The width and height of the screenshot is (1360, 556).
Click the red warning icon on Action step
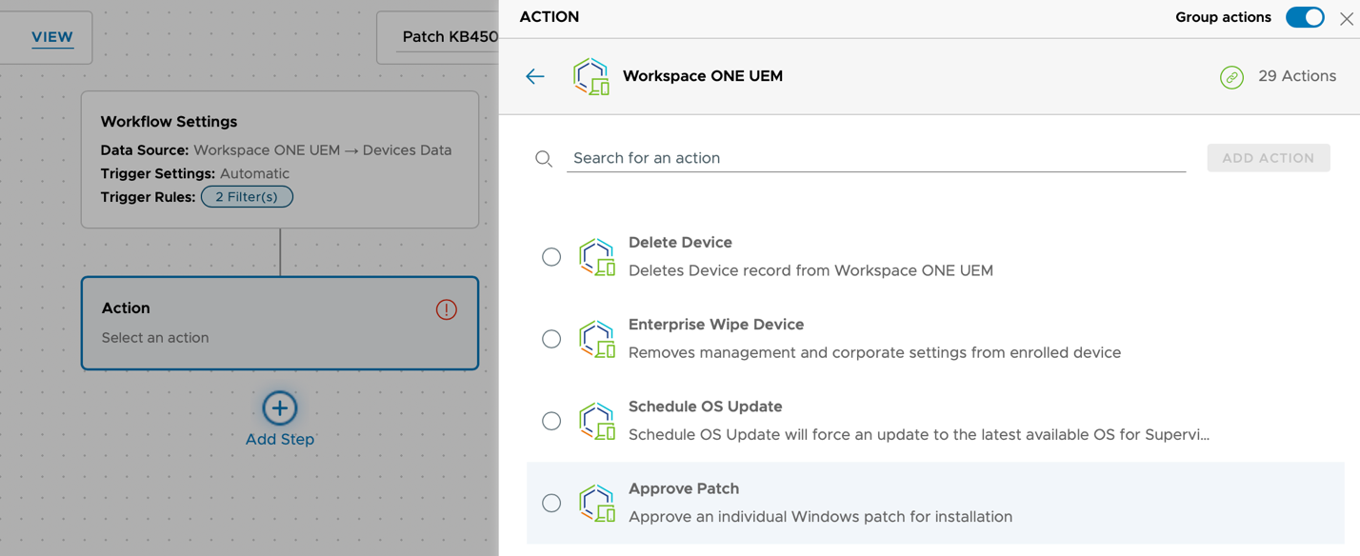pos(446,309)
